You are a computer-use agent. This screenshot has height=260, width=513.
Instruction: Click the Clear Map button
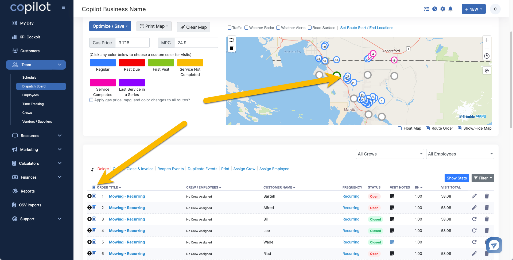coord(193,27)
